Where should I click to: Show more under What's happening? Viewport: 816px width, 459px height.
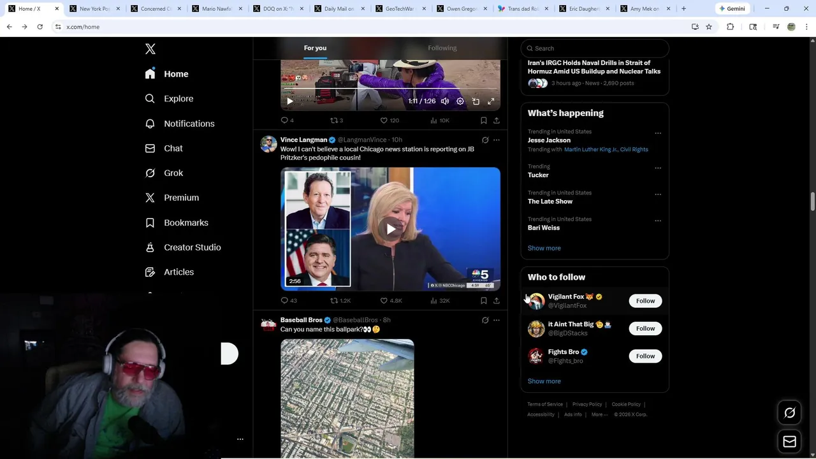(544, 248)
